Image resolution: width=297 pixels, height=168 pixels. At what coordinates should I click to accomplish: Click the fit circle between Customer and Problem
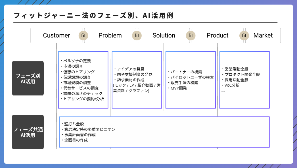pyautogui.click(x=83, y=36)
